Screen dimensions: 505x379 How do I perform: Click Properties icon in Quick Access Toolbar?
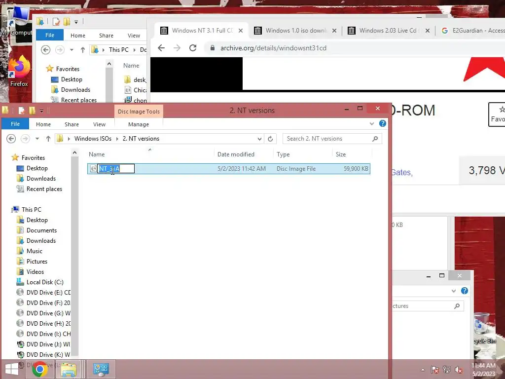coord(22,111)
